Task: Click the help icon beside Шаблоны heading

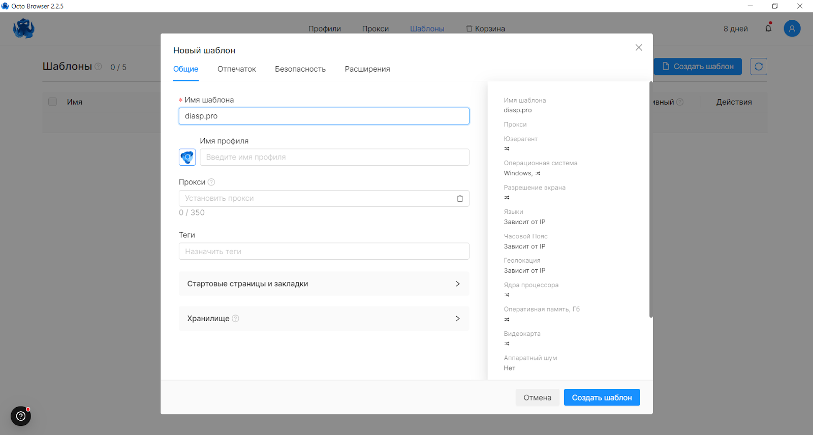Action: tap(99, 67)
